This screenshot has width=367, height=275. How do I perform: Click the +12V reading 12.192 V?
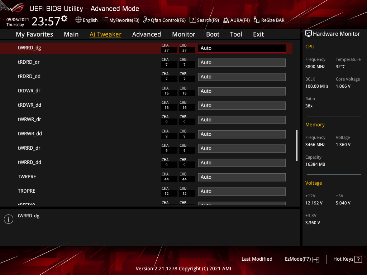pos(314,203)
